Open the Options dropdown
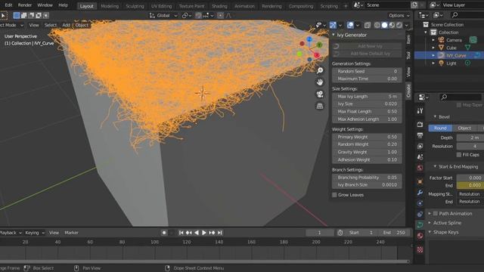Image resolution: width=484 pixels, height=272 pixels. coord(399,15)
